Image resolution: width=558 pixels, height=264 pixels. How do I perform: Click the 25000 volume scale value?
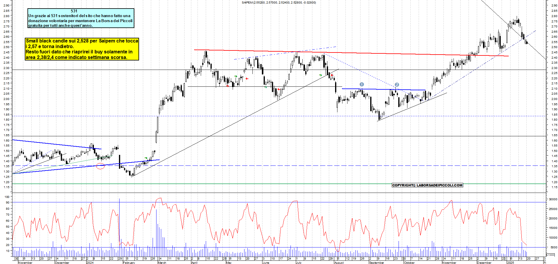(553, 209)
